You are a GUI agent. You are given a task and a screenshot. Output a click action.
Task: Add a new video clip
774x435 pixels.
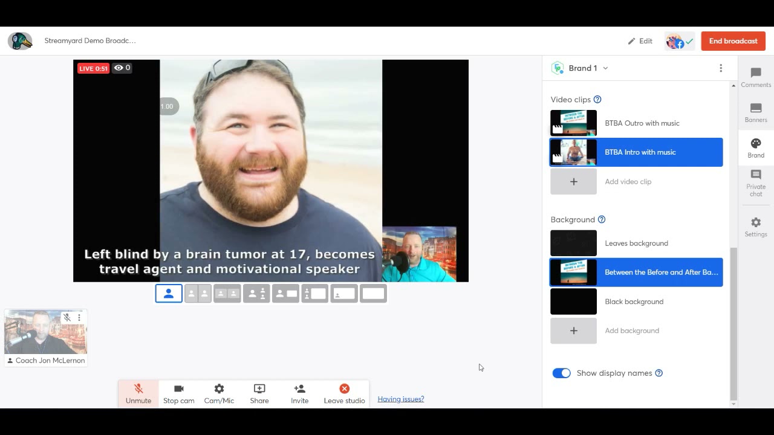point(636,181)
